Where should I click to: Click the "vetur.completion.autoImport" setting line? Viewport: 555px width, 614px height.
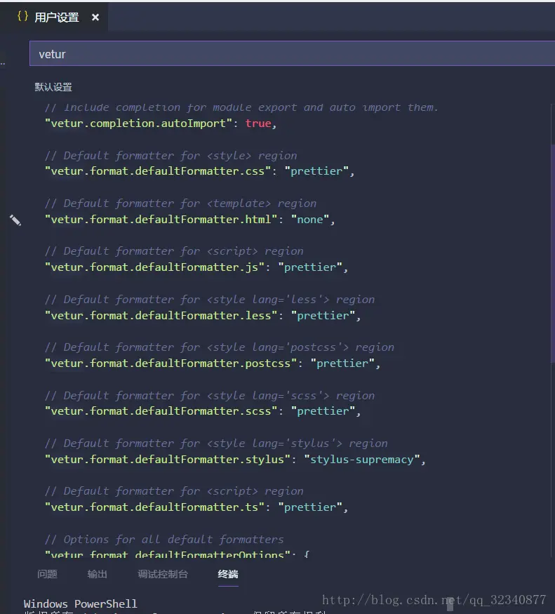tap(161, 124)
